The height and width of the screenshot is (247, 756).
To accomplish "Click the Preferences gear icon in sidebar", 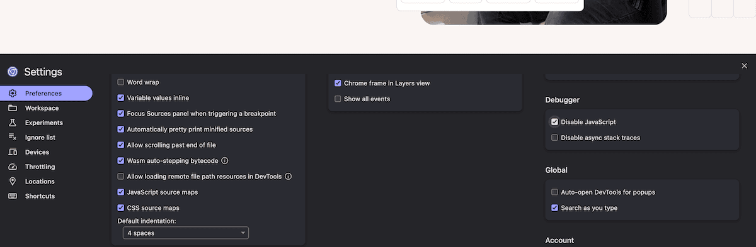I will pos(12,94).
